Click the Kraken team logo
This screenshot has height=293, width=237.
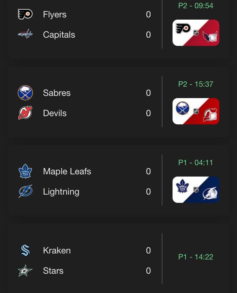[x=25, y=251]
